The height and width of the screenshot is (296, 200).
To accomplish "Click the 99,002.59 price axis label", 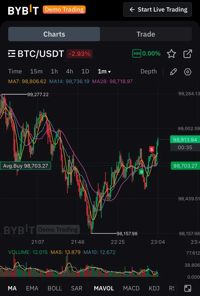I will click(189, 129).
